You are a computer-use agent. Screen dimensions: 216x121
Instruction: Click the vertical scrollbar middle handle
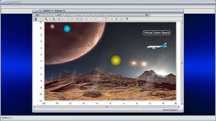click(182, 63)
